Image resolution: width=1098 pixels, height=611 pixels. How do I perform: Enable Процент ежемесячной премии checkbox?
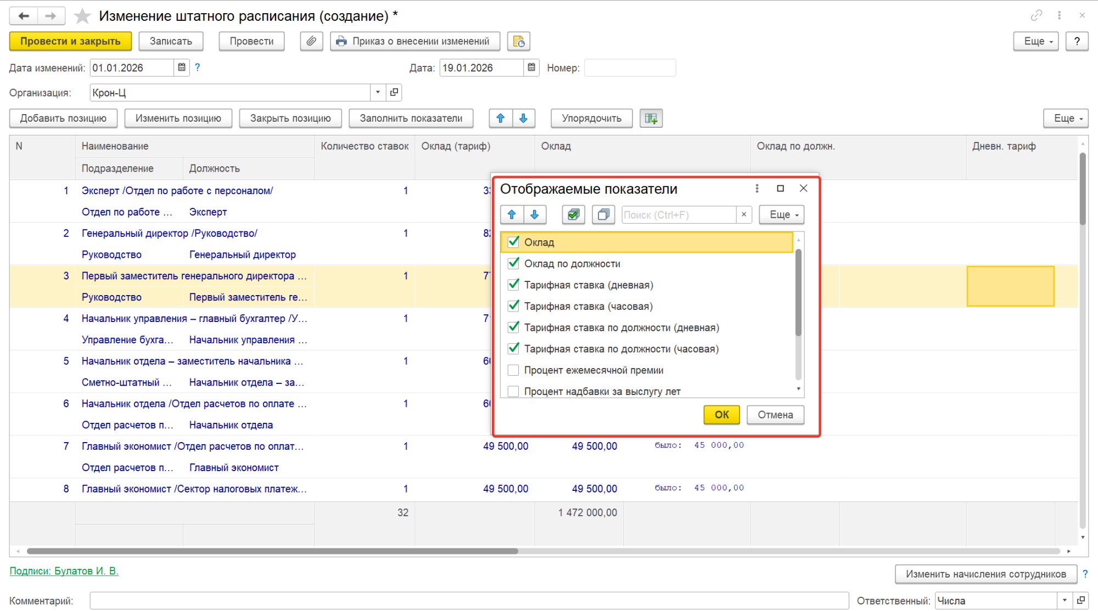513,370
